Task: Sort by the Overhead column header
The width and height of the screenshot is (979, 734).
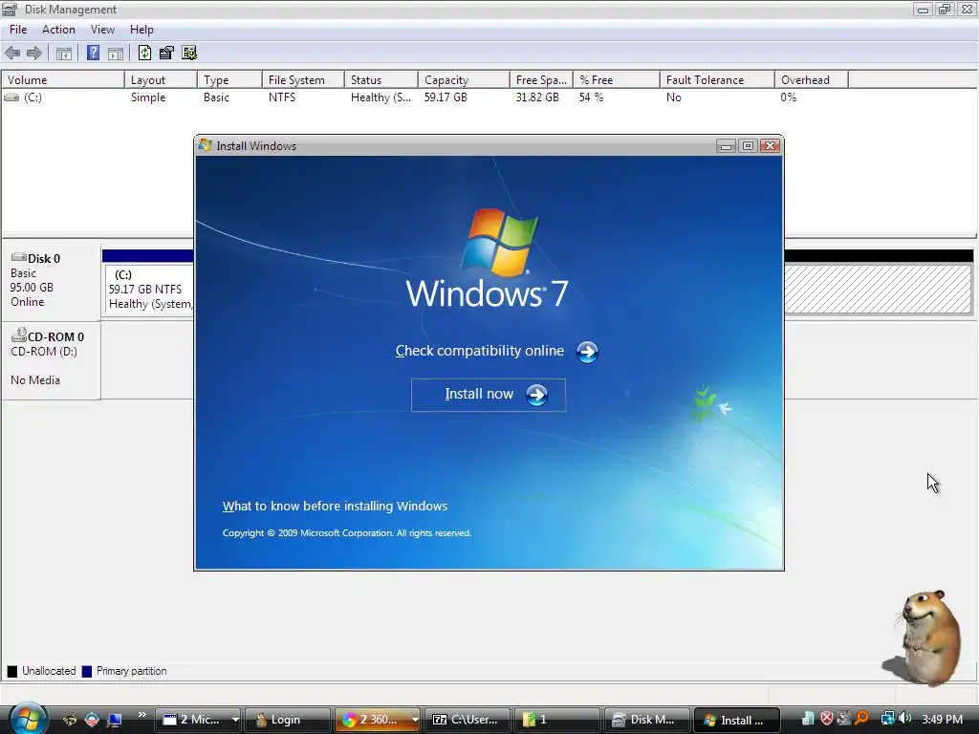Action: pyautogui.click(x=811, y=80)
